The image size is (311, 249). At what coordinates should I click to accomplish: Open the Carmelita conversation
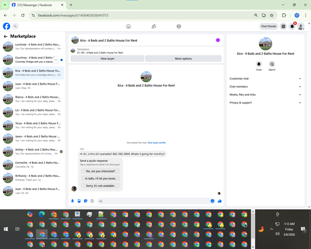click(x=33, y=164)
